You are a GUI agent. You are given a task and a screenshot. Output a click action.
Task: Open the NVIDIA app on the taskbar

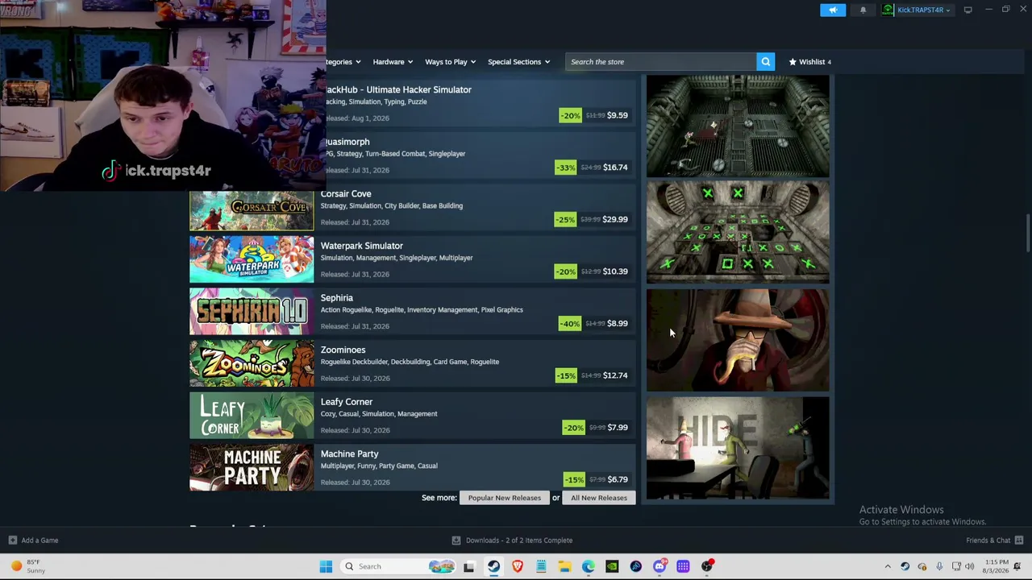[612, 566]
